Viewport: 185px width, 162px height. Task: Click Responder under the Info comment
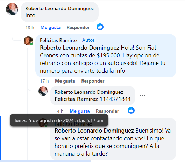tap(78, 27)
